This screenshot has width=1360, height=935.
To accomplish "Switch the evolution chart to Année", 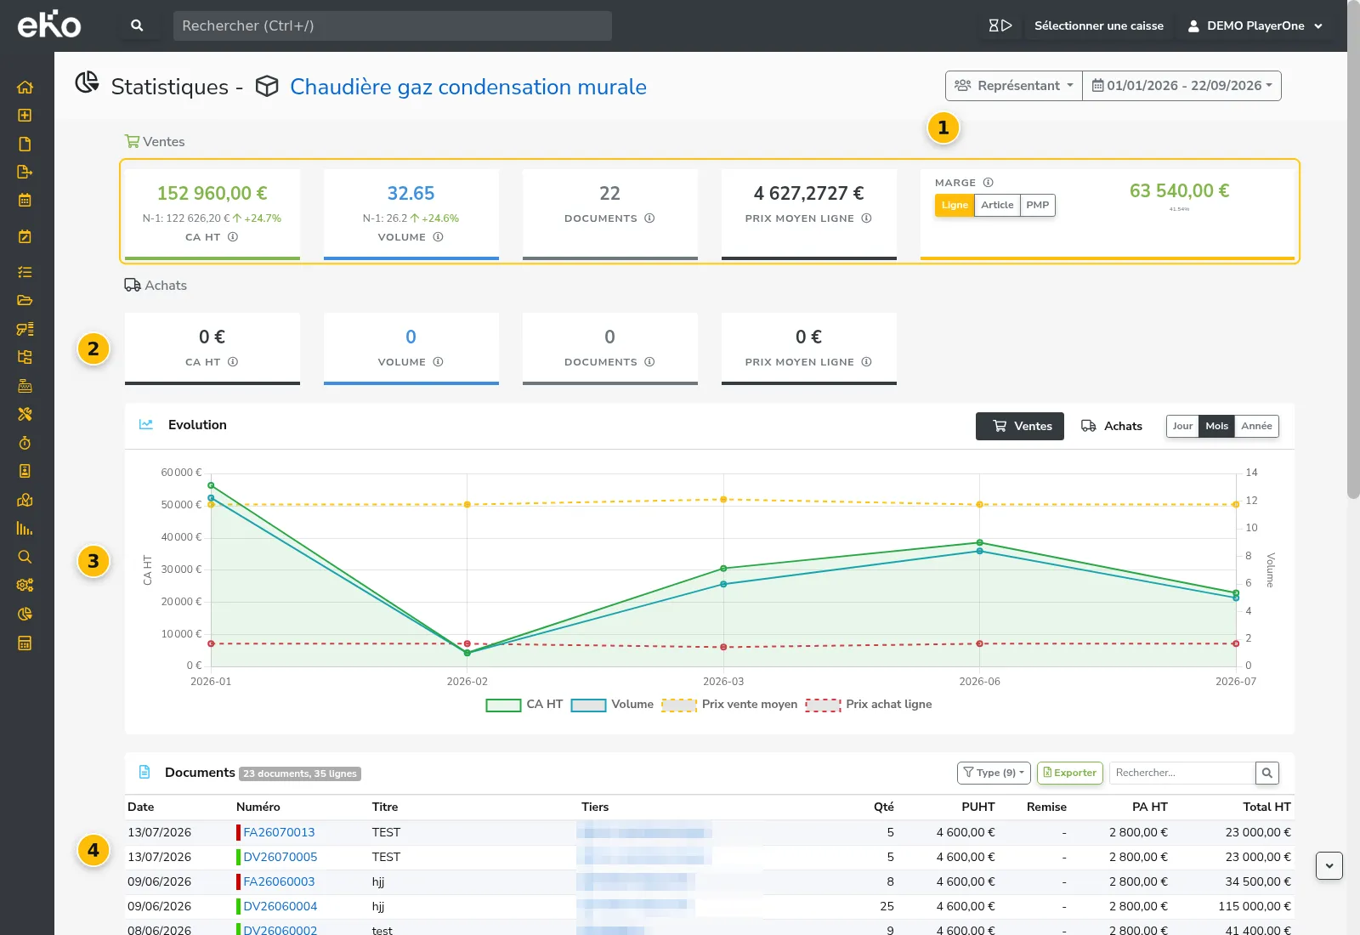I will (1256, 426).
